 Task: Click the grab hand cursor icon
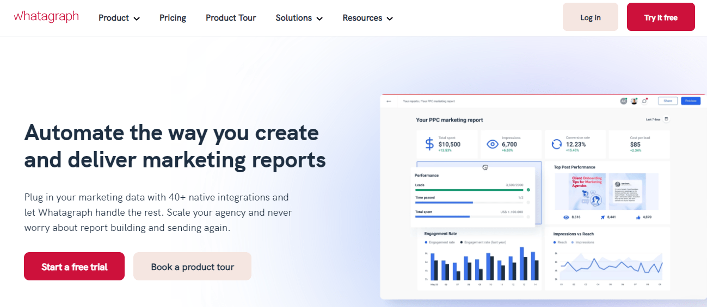pos(485,167)
